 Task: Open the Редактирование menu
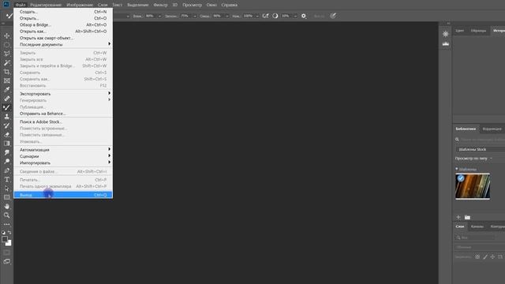point(46,5)
